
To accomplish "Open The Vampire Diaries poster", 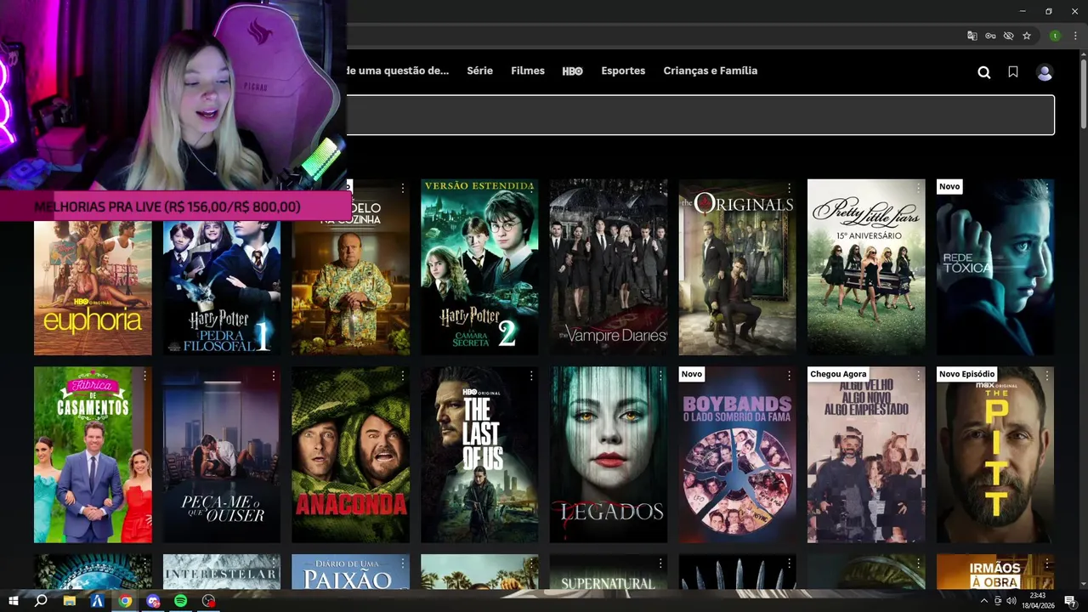I will 609,267.
